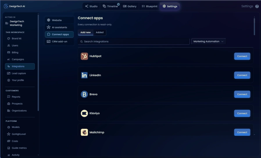Click the Activity sidebar icon
This screenshot has height=158, width=261.
pos(9,155)
